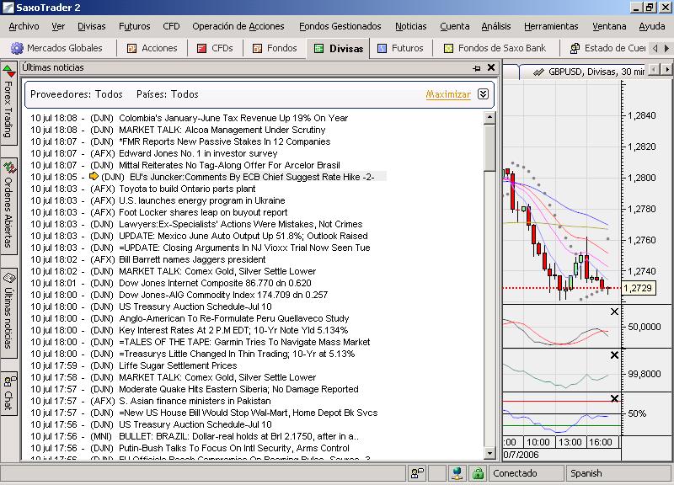Open the Futuros menu
This screenshot has height=485, width=674.
(x=135, y=26)
